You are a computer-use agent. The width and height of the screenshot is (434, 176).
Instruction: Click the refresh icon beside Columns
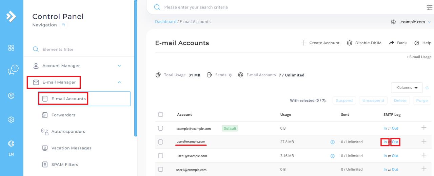click(427, 88)
